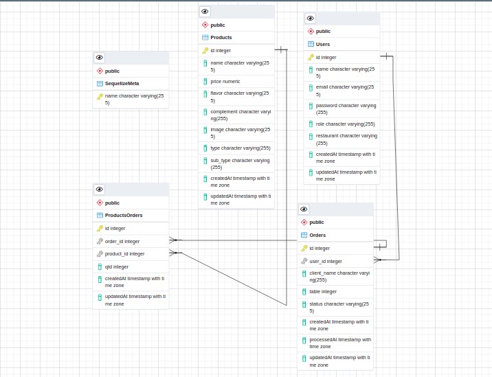Click column icon beside table integer
Viewport: 492px width, 377px height.
point(304,292)
